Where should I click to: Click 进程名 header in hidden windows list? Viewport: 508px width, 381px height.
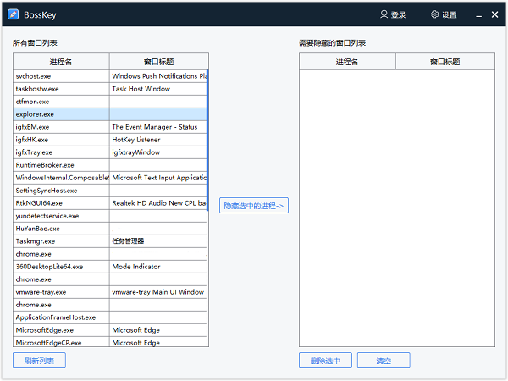(x=347, y=62)
